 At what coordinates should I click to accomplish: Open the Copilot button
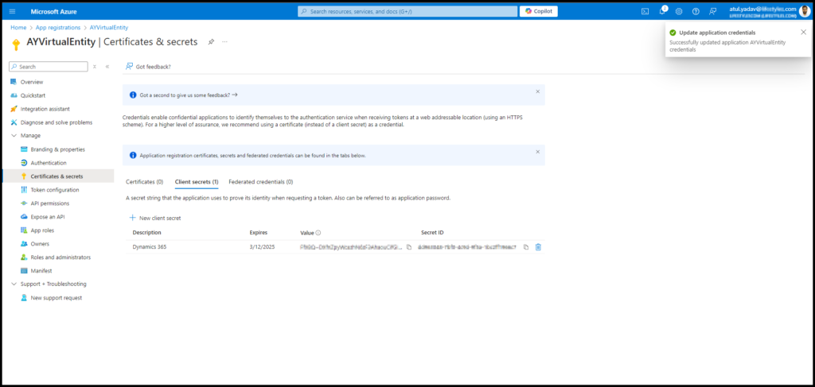539,11
